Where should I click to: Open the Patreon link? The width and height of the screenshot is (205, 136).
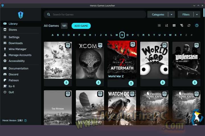point(21,80)
